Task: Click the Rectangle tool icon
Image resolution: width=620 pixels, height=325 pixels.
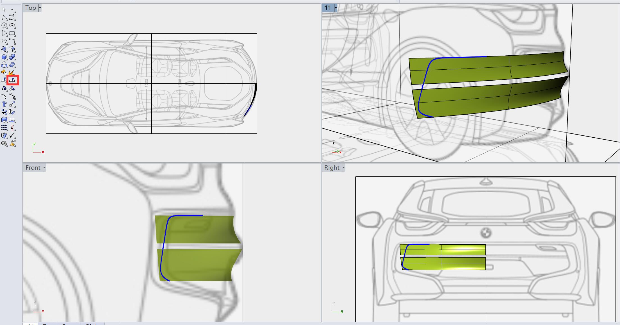Action: tap(12, 33)
